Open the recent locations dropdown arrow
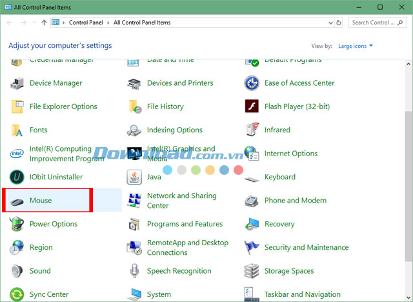This screenshot has height=302, width=413. 34,23
